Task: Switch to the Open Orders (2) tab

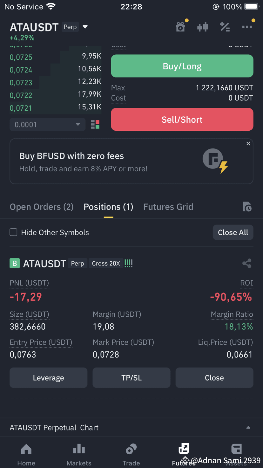Action: pos(42,207)
